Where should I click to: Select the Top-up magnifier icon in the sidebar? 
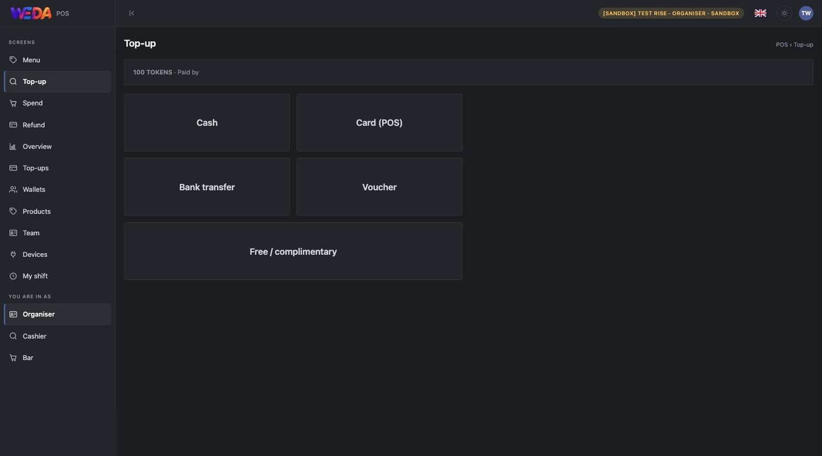pyautogui.click(x=13, y=82)
